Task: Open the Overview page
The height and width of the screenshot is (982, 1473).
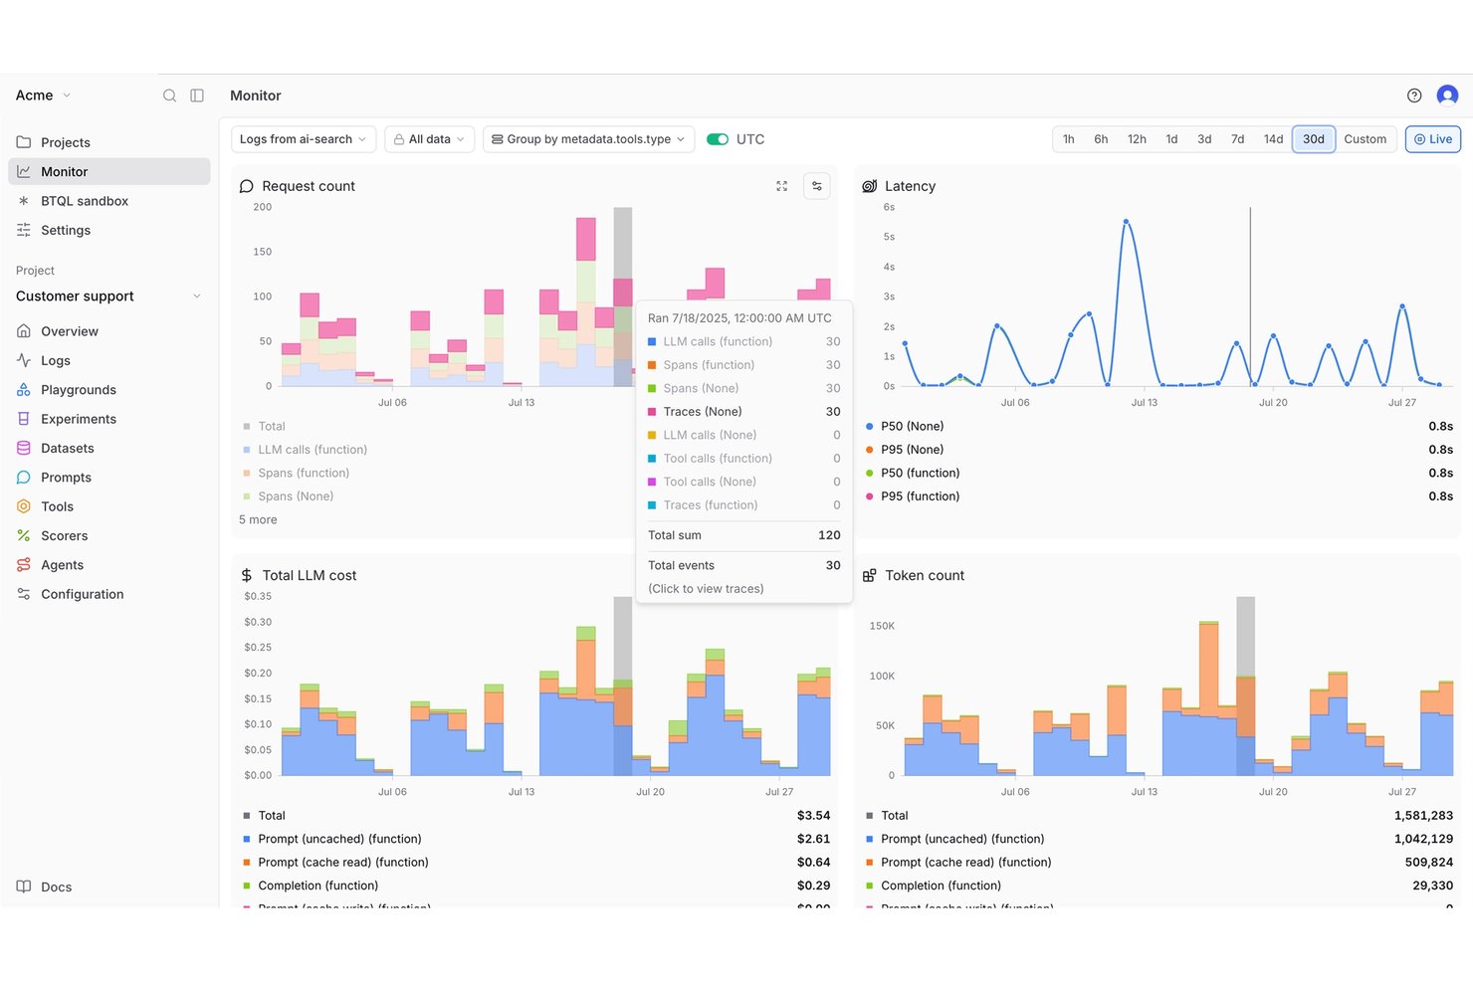Action: pos(109,331)
